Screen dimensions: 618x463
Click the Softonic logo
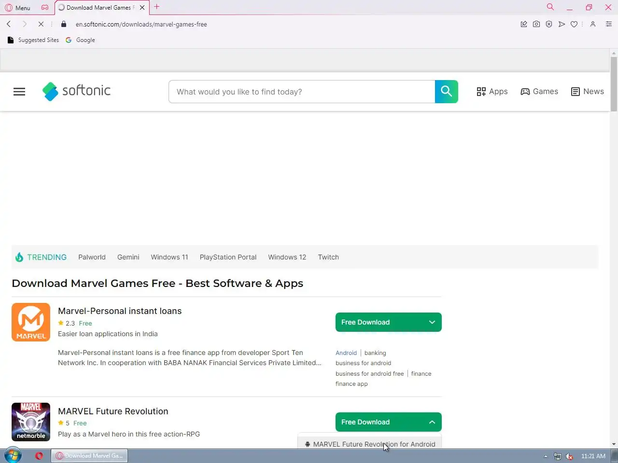(76, 91)
